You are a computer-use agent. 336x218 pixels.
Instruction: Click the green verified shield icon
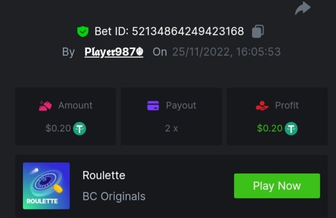83,31
